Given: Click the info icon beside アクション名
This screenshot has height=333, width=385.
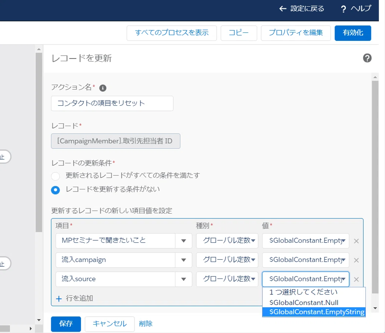Looking at the screenshot, I should 103,88.
